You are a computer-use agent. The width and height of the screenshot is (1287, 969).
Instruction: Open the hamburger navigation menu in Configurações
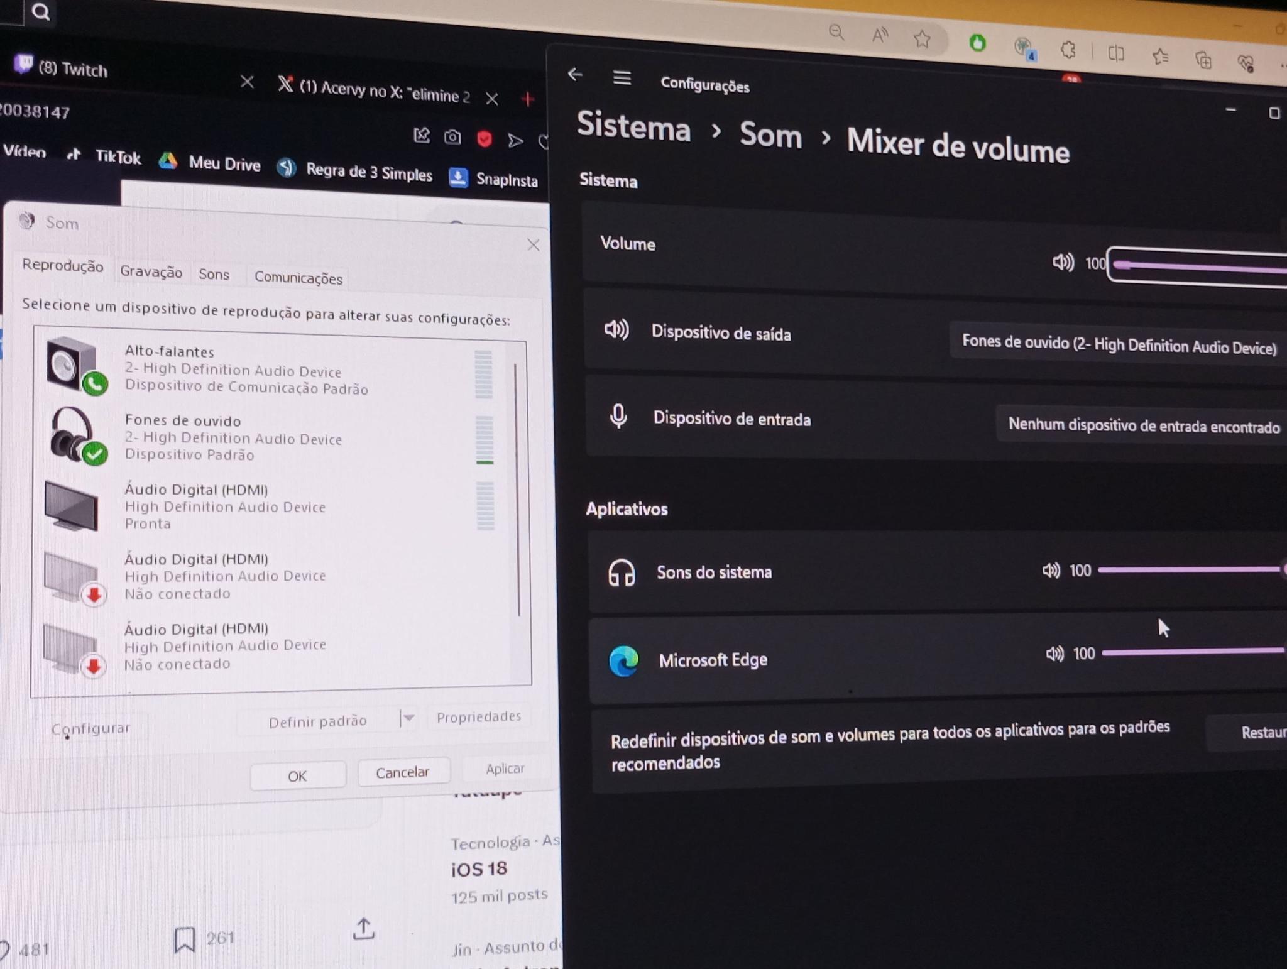[622, 78]
